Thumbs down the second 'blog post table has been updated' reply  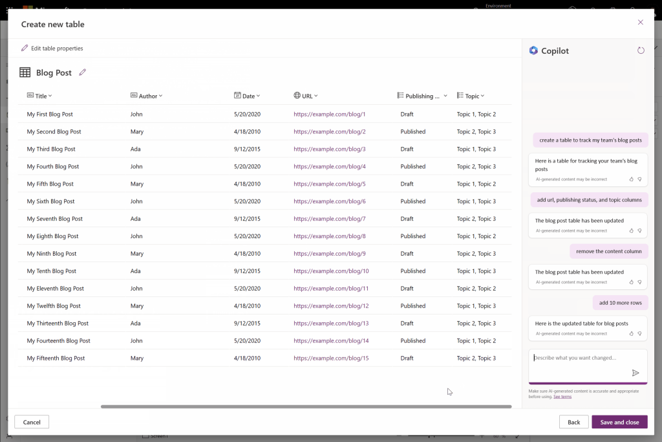[x=639, y=282]
